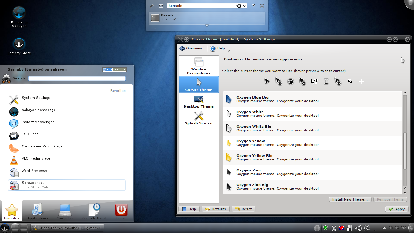This screenshot has height=233, width=414.
Task: Launch the Konsole Terminal result
Action: tap(207, 18)
